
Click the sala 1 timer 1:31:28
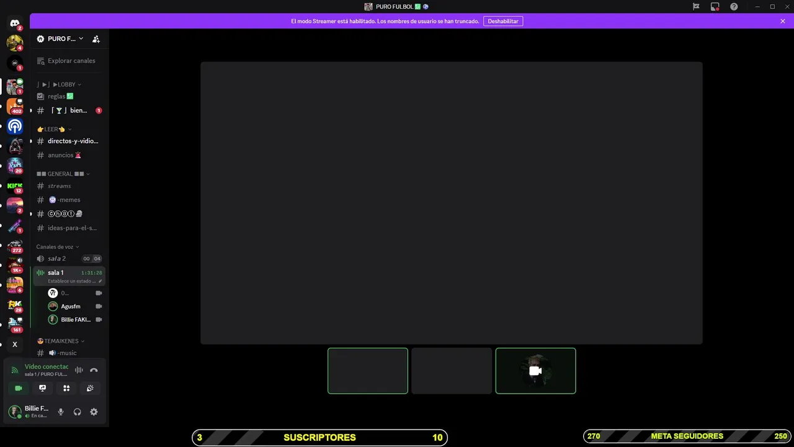[x=92, y=273]
